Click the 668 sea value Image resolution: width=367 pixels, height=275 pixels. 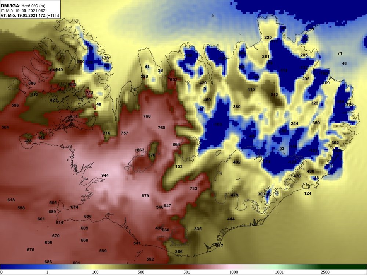click(x=84, y=240)
